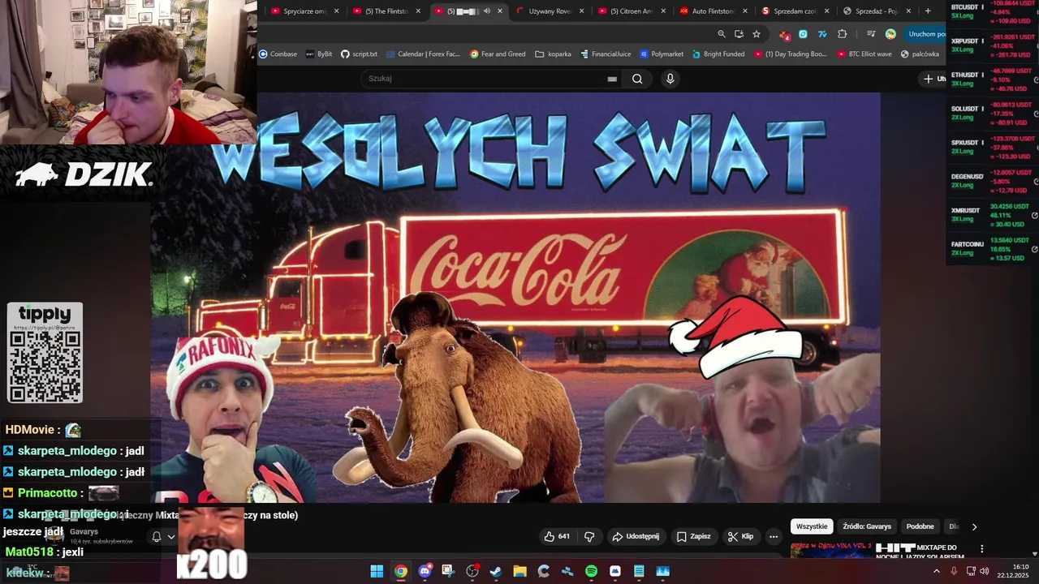Like the video with thumbs-up 641

557,536
